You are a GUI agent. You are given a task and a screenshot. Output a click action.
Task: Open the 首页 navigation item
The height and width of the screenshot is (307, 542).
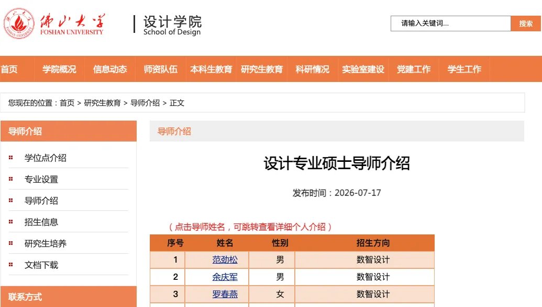click(9, 69)
